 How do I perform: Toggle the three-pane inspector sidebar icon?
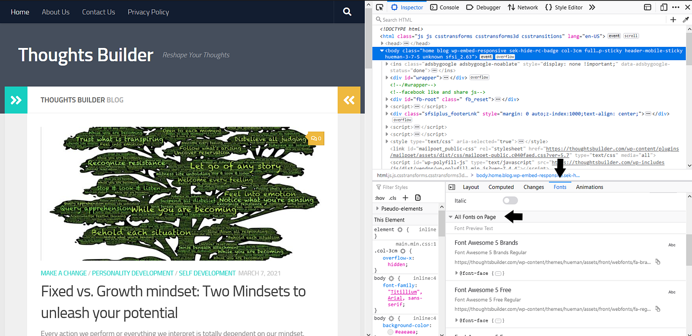pyautogui.click(x=451, y=187)
